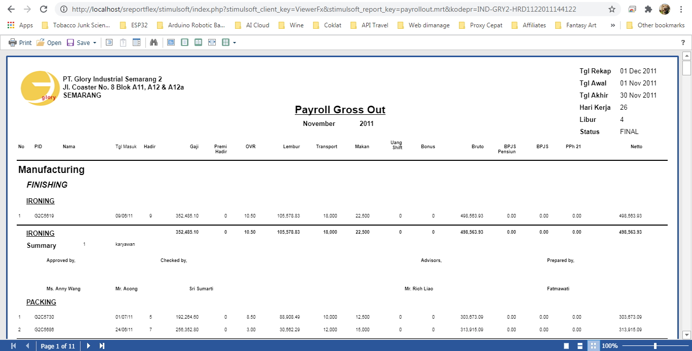Adjust the zoom slider handle
This screenshot has height=351, width=692.
coord(656,346)
